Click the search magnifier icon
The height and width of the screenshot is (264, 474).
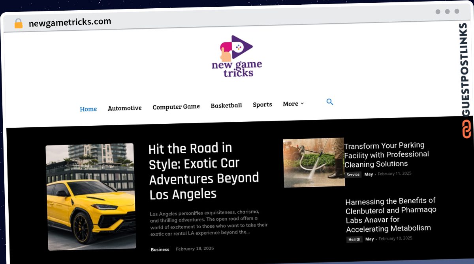(x=330, y=102)
